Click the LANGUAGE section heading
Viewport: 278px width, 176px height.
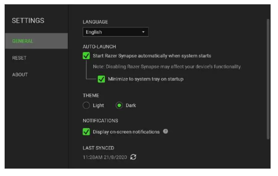95,22
